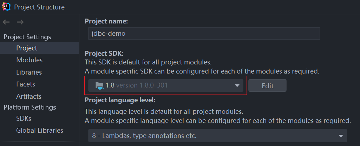This screenshot has width=360, height=146.
Task: Select Project in the settings sidebar
Action: (27, 48)
